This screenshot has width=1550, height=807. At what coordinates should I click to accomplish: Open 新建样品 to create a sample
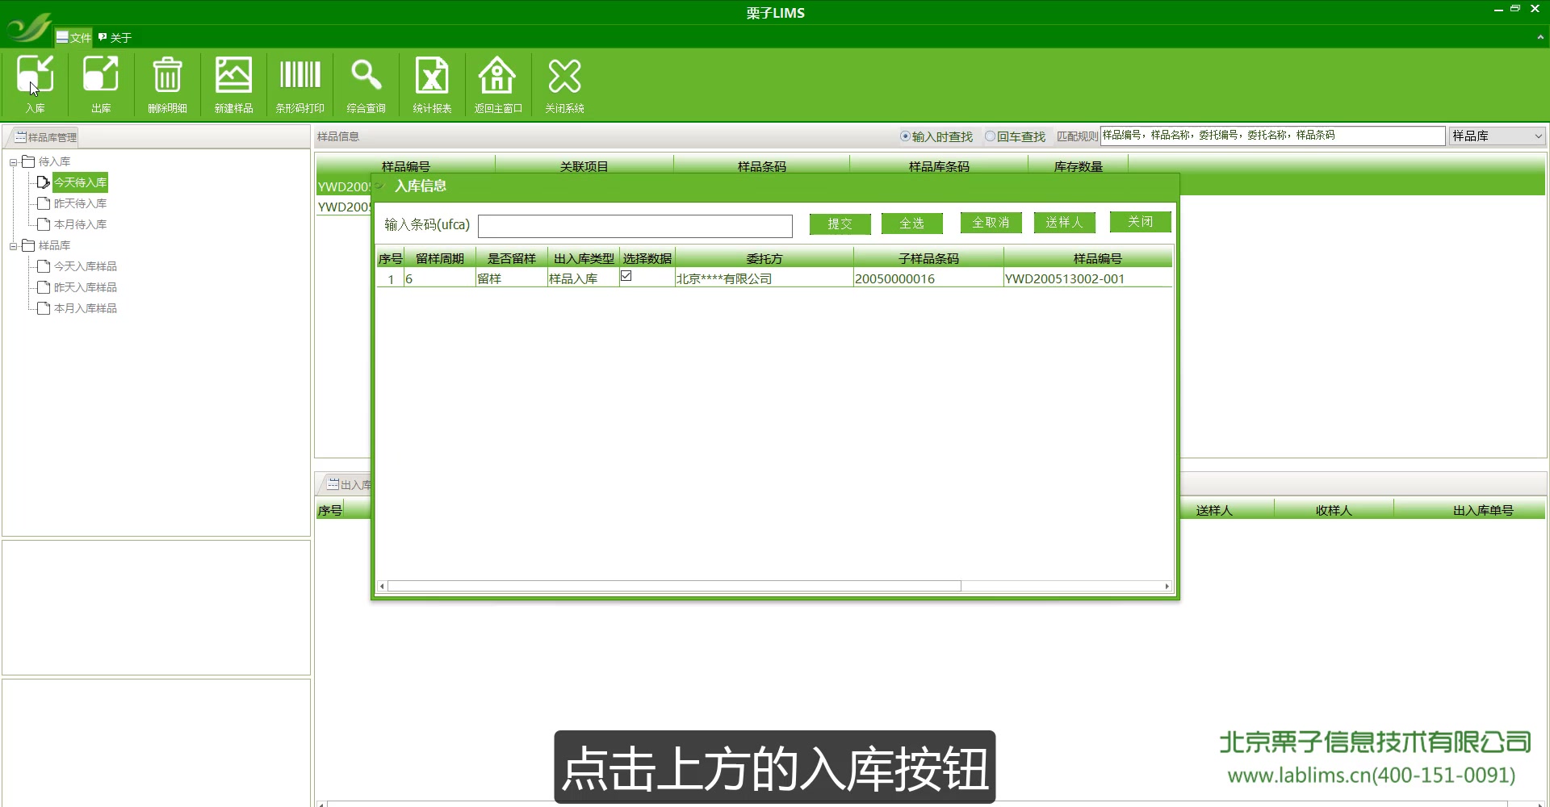pos(233,81)
